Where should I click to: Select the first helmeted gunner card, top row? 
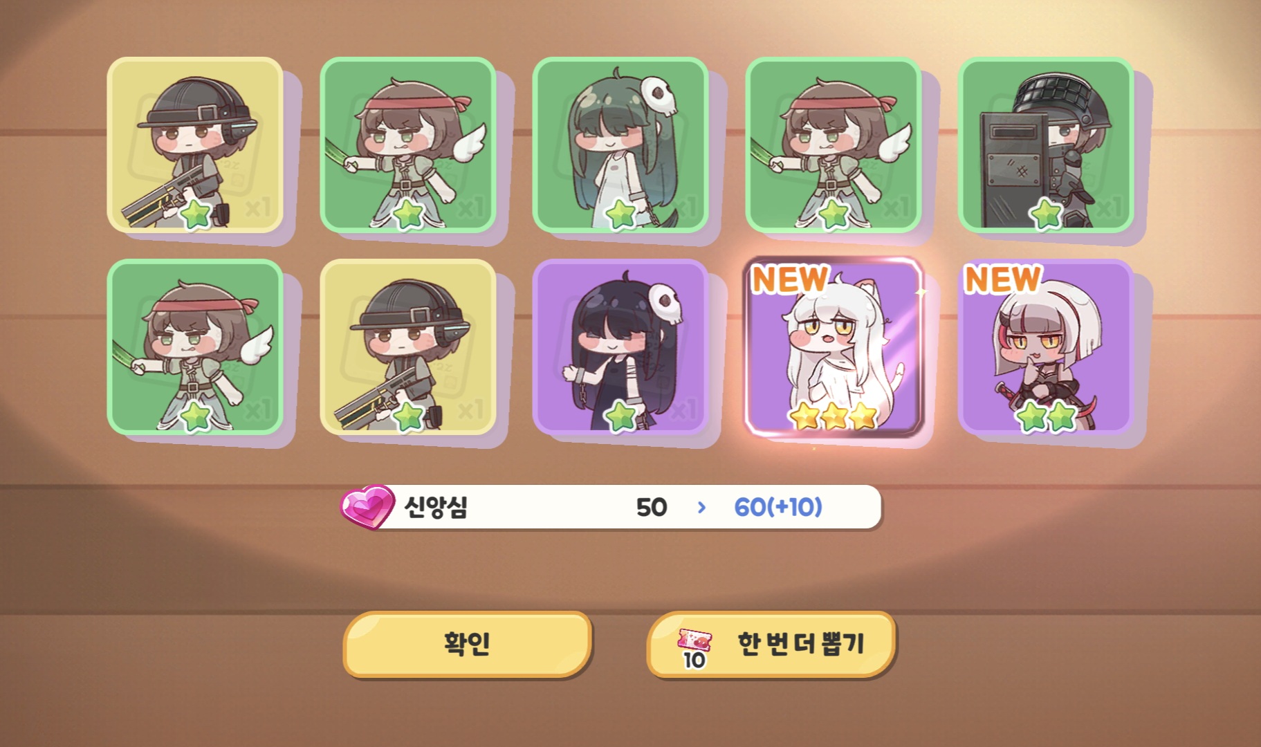(x=196, y=145)
